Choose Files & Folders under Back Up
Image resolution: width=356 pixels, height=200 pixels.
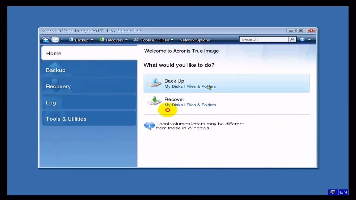(201, 86)
